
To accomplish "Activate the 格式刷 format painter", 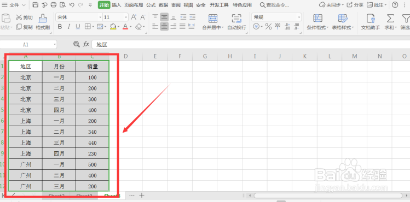I will tap(43, 22).
